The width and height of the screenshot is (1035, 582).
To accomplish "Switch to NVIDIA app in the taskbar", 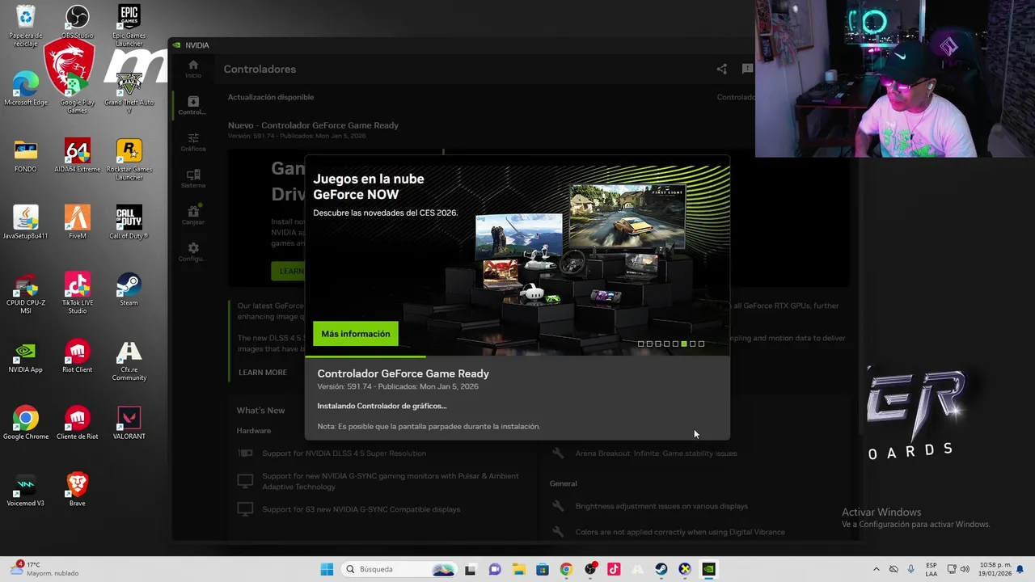I will pos(708,569).
